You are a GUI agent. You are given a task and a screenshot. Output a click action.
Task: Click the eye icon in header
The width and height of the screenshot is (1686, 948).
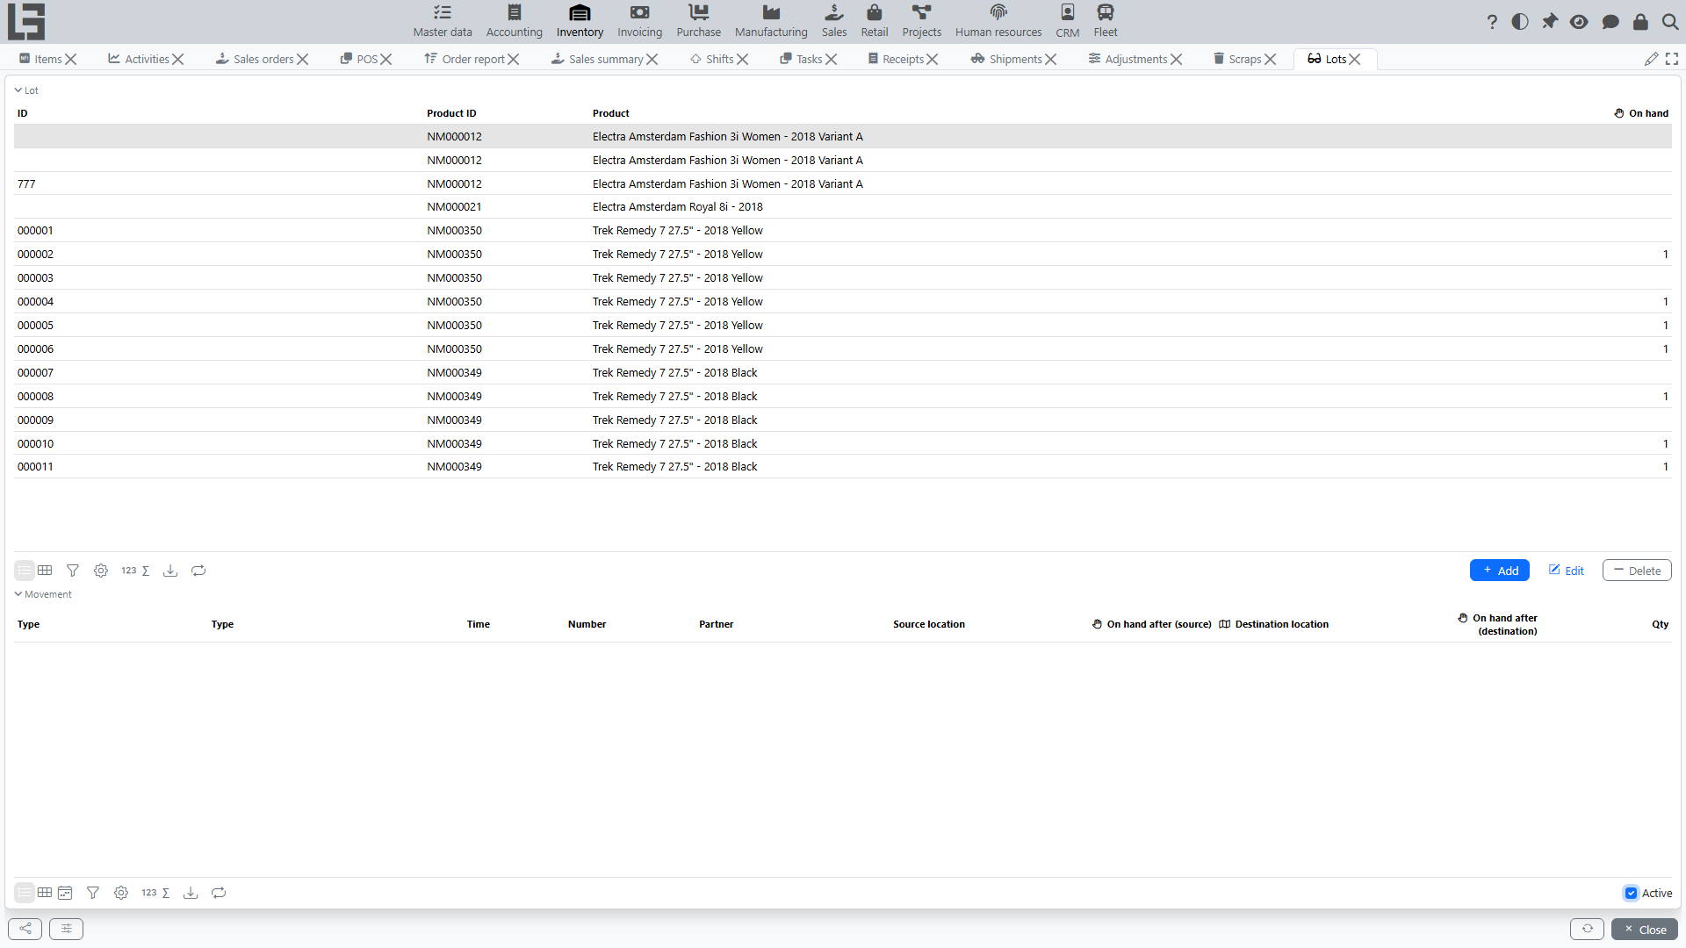1579,22
